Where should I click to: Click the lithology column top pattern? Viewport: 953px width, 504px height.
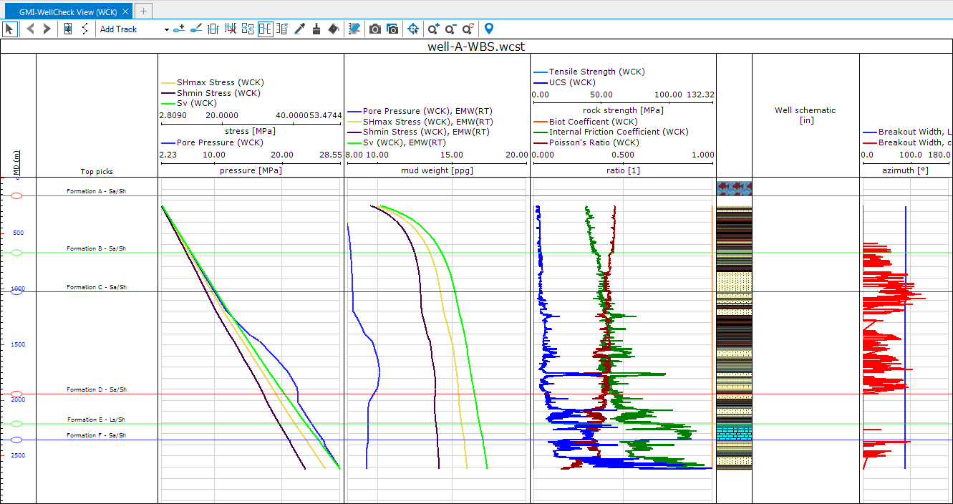tap(734, 188)
